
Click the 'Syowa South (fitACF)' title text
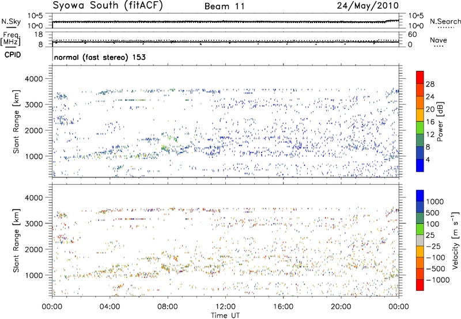(108, 6)
